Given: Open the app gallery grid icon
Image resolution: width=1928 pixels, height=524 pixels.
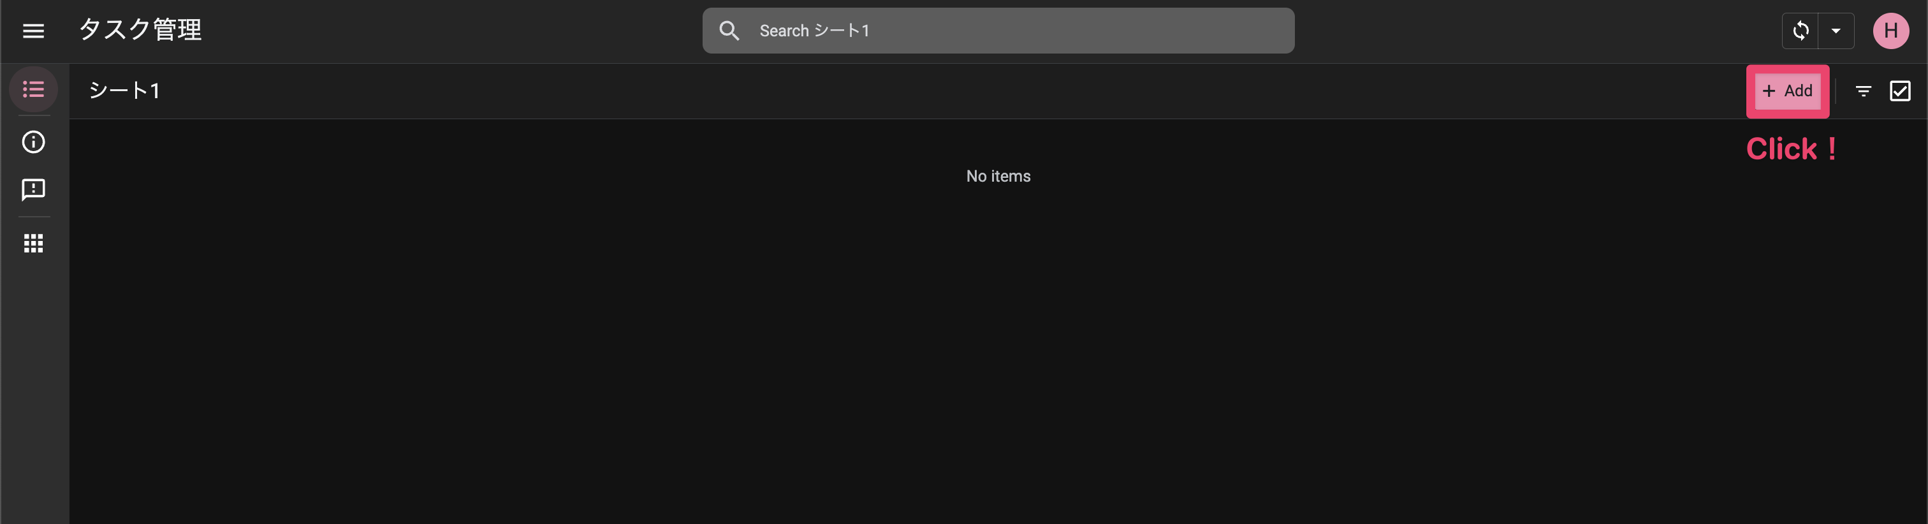Looking at the screenshot, I should pos(33,244).
